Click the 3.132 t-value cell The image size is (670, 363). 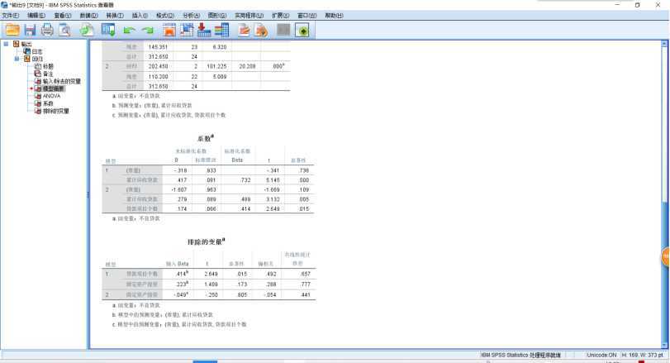[273, 199]
